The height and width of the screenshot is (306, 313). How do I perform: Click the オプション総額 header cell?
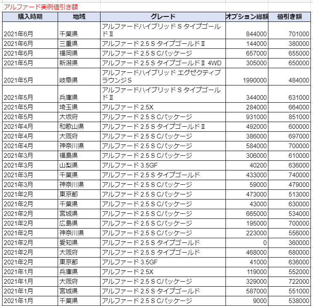point(247,16)
